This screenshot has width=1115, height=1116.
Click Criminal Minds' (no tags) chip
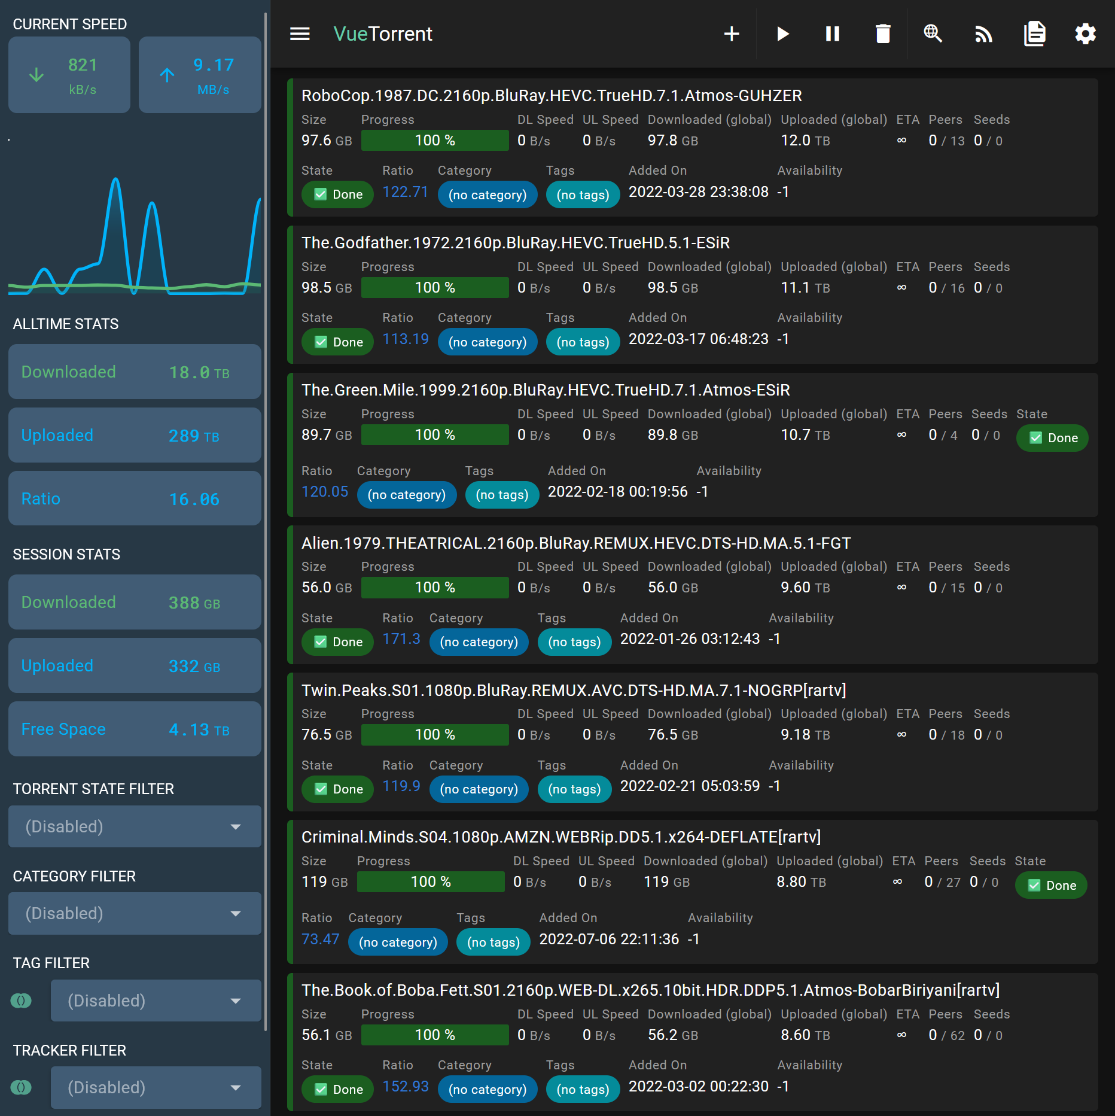493,942
